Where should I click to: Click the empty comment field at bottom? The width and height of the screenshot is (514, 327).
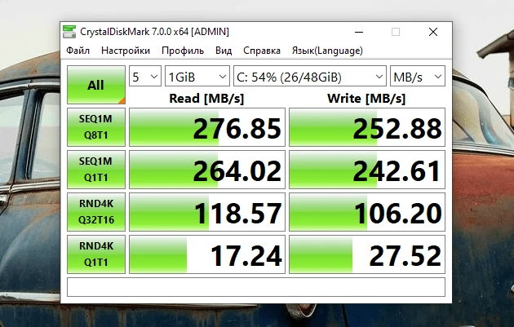coord(256,287)
